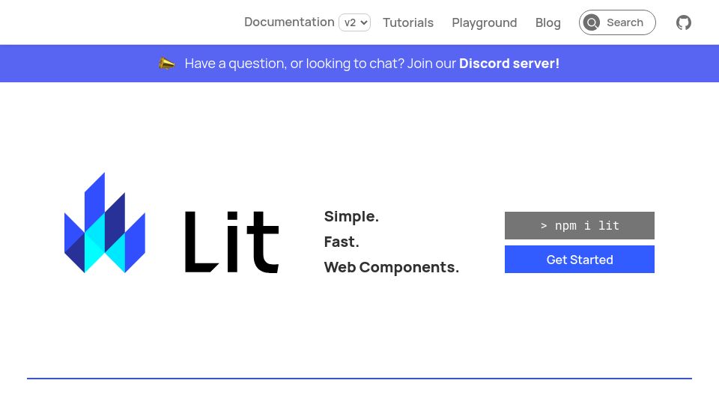
Task: Click the 'Web Components.' tagline text
Action: [x=391, y=267]
